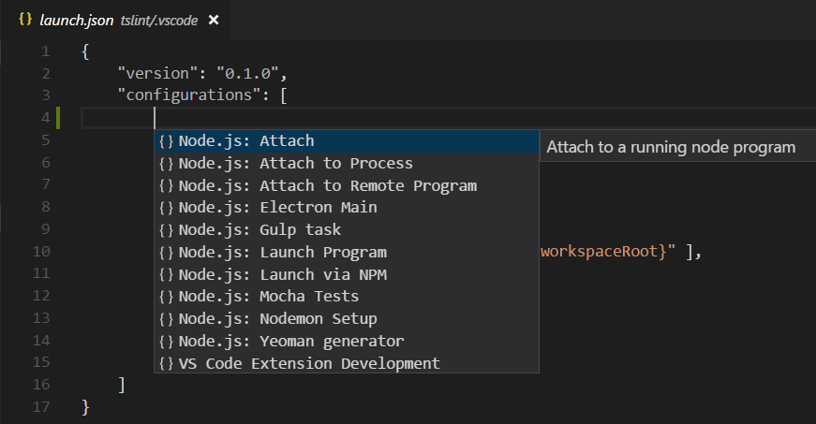
Task: Choose VS Code Extension Development snippet
Action: 309,363
